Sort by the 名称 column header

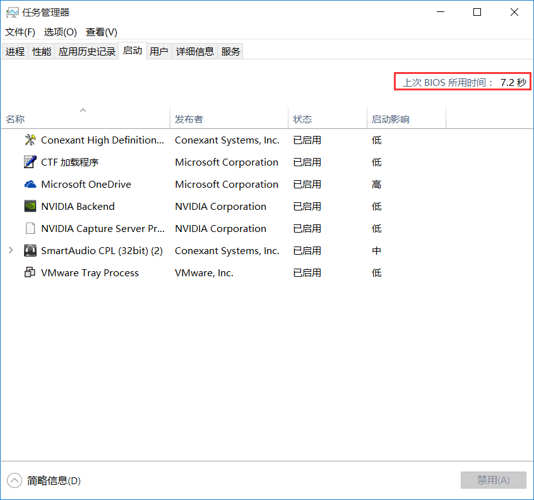click(x=85, y=118)
